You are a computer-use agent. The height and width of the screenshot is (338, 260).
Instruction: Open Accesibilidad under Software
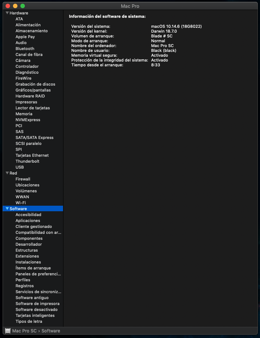[x=28, y=215]
